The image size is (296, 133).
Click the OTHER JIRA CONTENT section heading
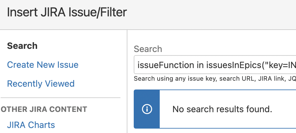[x=44, y=109]
